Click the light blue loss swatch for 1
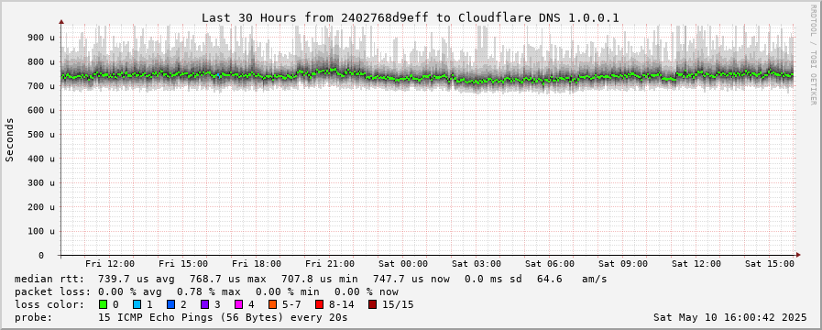 137,304
